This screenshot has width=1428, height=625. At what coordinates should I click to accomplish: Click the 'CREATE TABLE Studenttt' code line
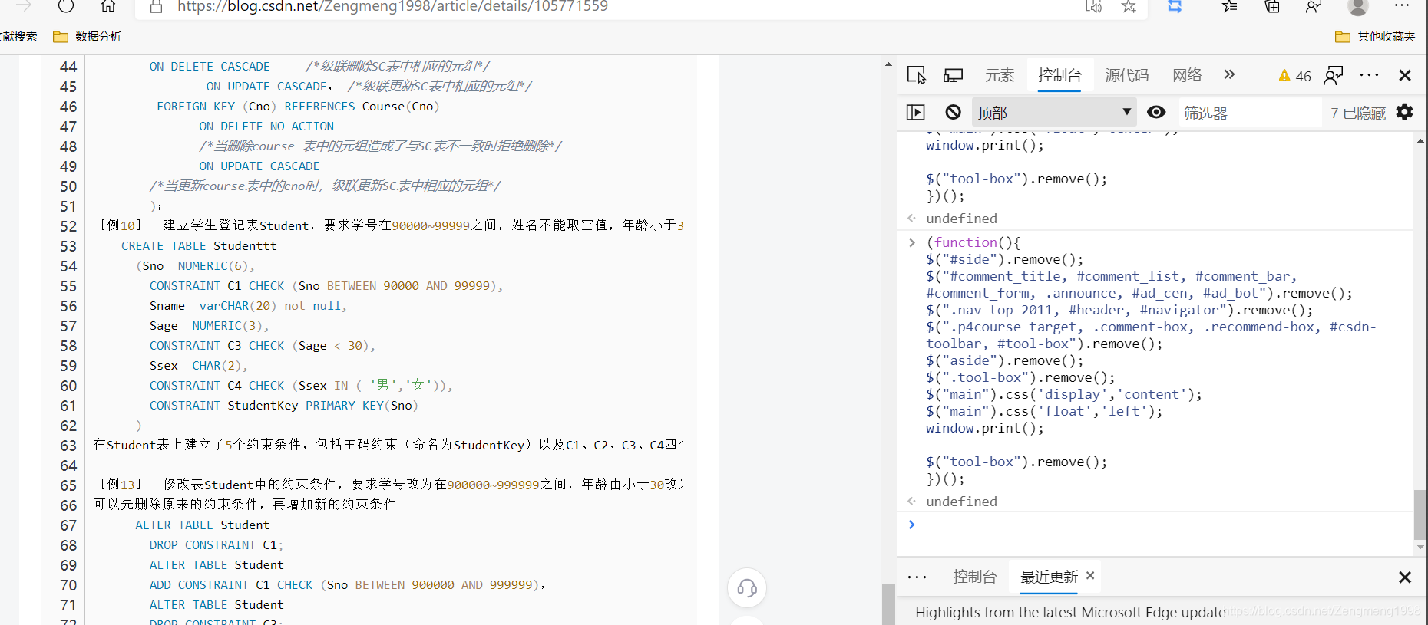pyautogui.click(x=199, y=246)
